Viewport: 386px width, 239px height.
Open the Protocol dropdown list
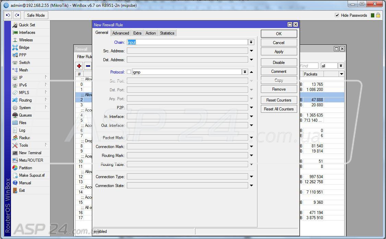tap(245, 72)
